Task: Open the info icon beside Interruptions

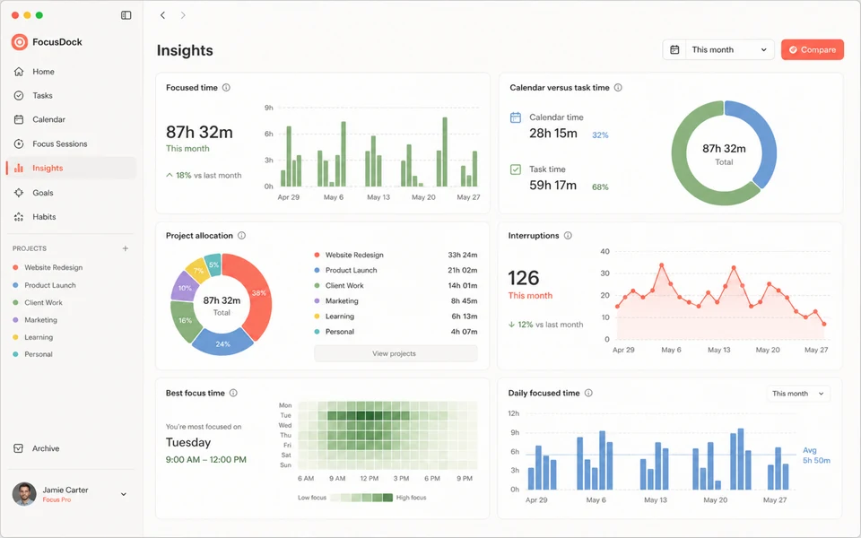Action: click(568, 236)
